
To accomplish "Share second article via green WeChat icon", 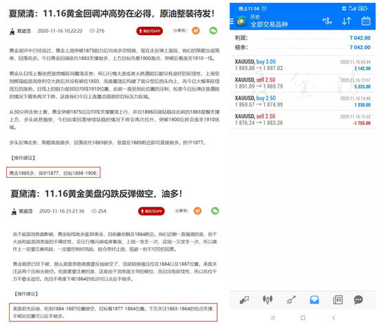I will tap(215, 211).
